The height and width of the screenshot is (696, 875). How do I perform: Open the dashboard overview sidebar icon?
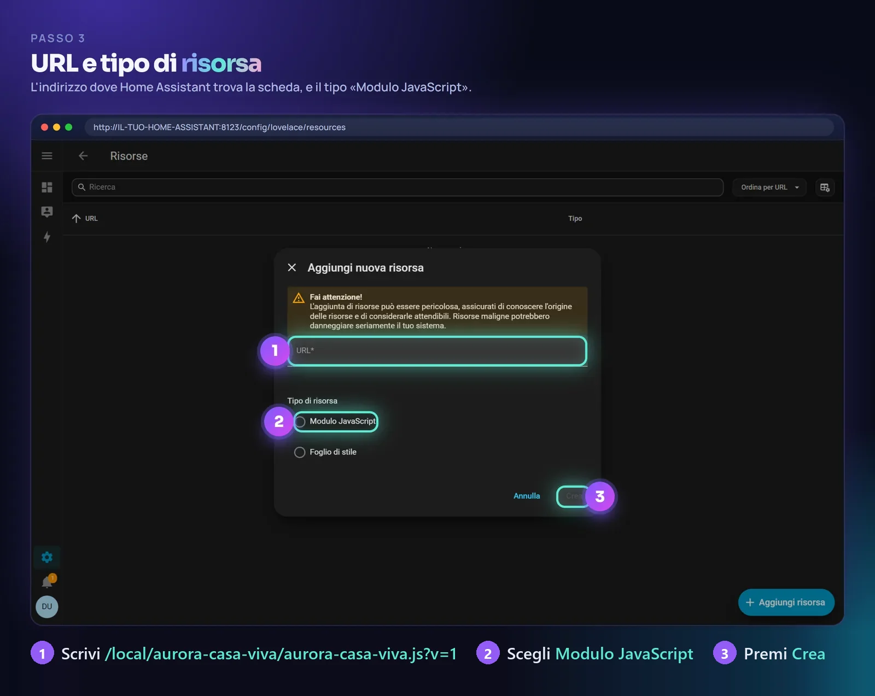pyautogui.click(x=47, y=188)
